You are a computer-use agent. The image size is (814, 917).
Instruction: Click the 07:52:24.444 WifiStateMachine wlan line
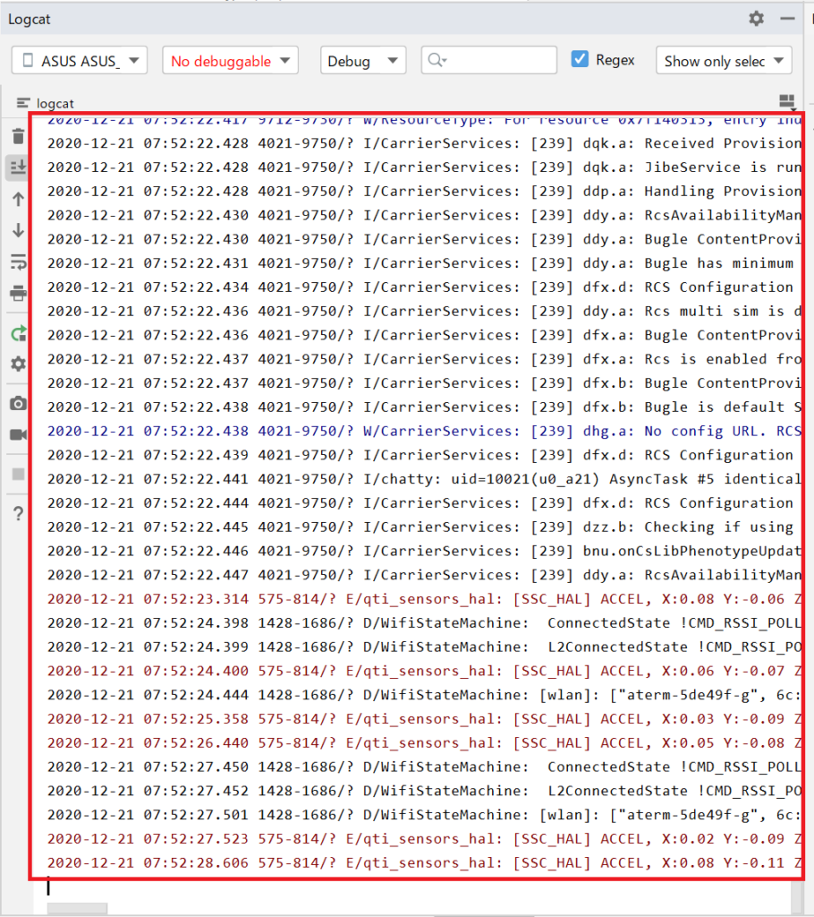coord(424,695)
